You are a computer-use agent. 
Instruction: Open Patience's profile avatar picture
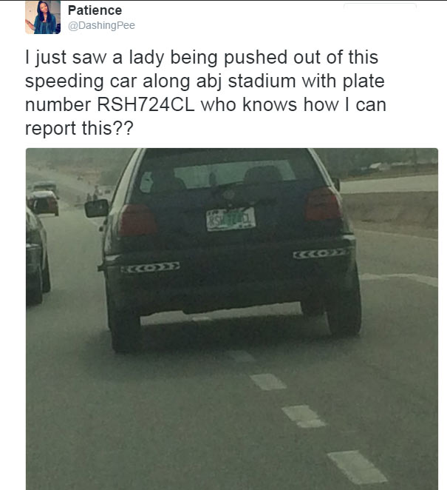(x=43, y=17)
